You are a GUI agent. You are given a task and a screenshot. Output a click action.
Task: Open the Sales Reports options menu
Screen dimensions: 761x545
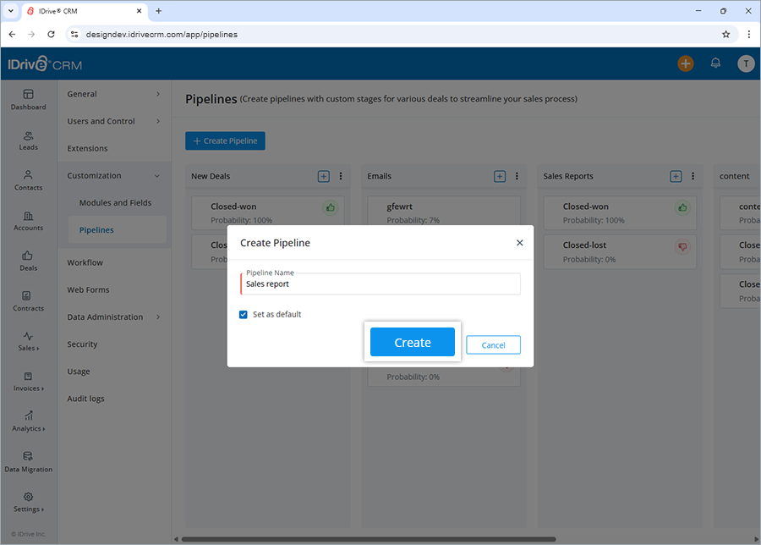click(693, 176)
